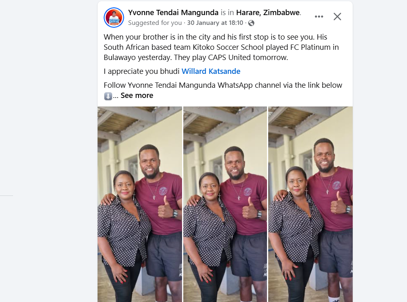The height and width of the screenshot is (302, 407).
Task: Open the Harare, Zimbabwe location link
Action: pos(268,13)
